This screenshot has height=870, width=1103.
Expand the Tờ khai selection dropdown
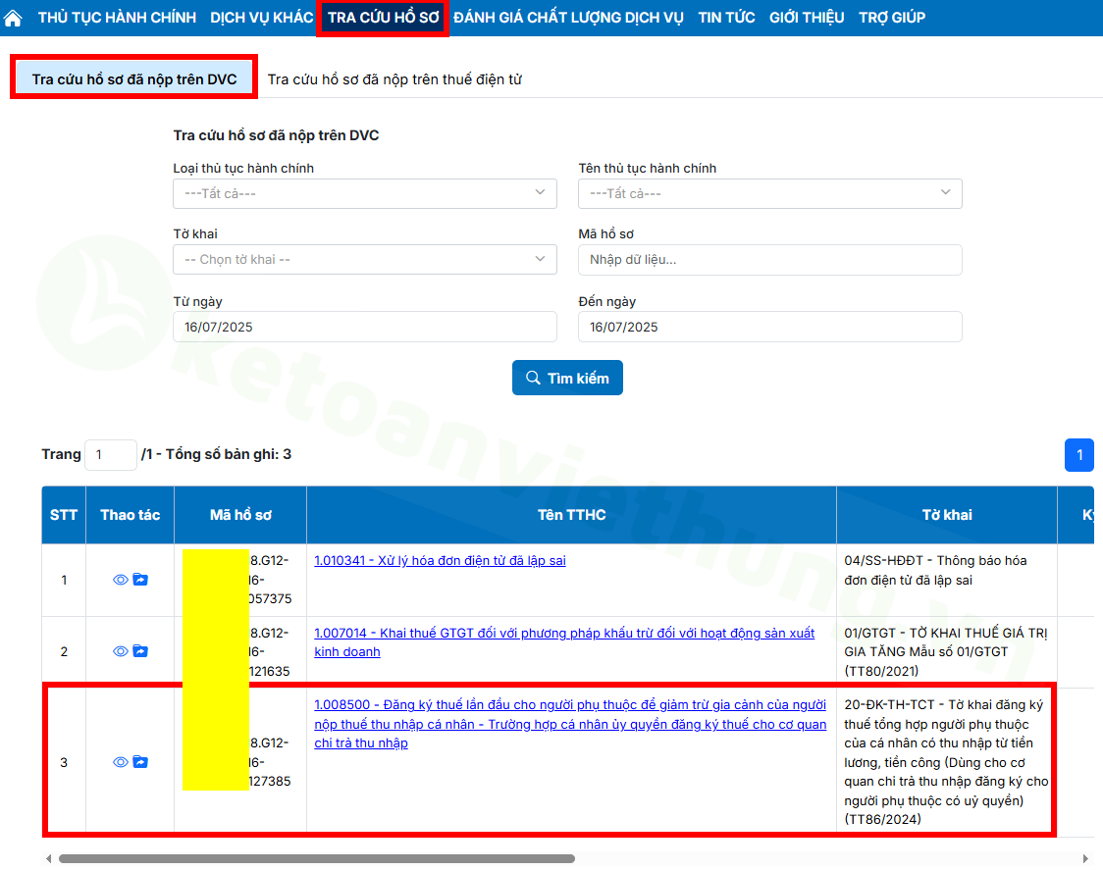[x=364, y=258]
